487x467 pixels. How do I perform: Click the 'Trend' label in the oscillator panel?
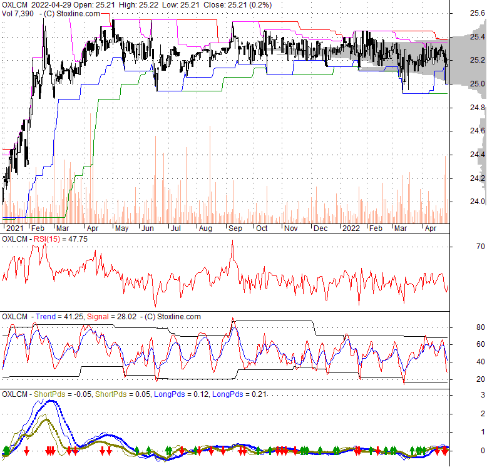(46, 317)
